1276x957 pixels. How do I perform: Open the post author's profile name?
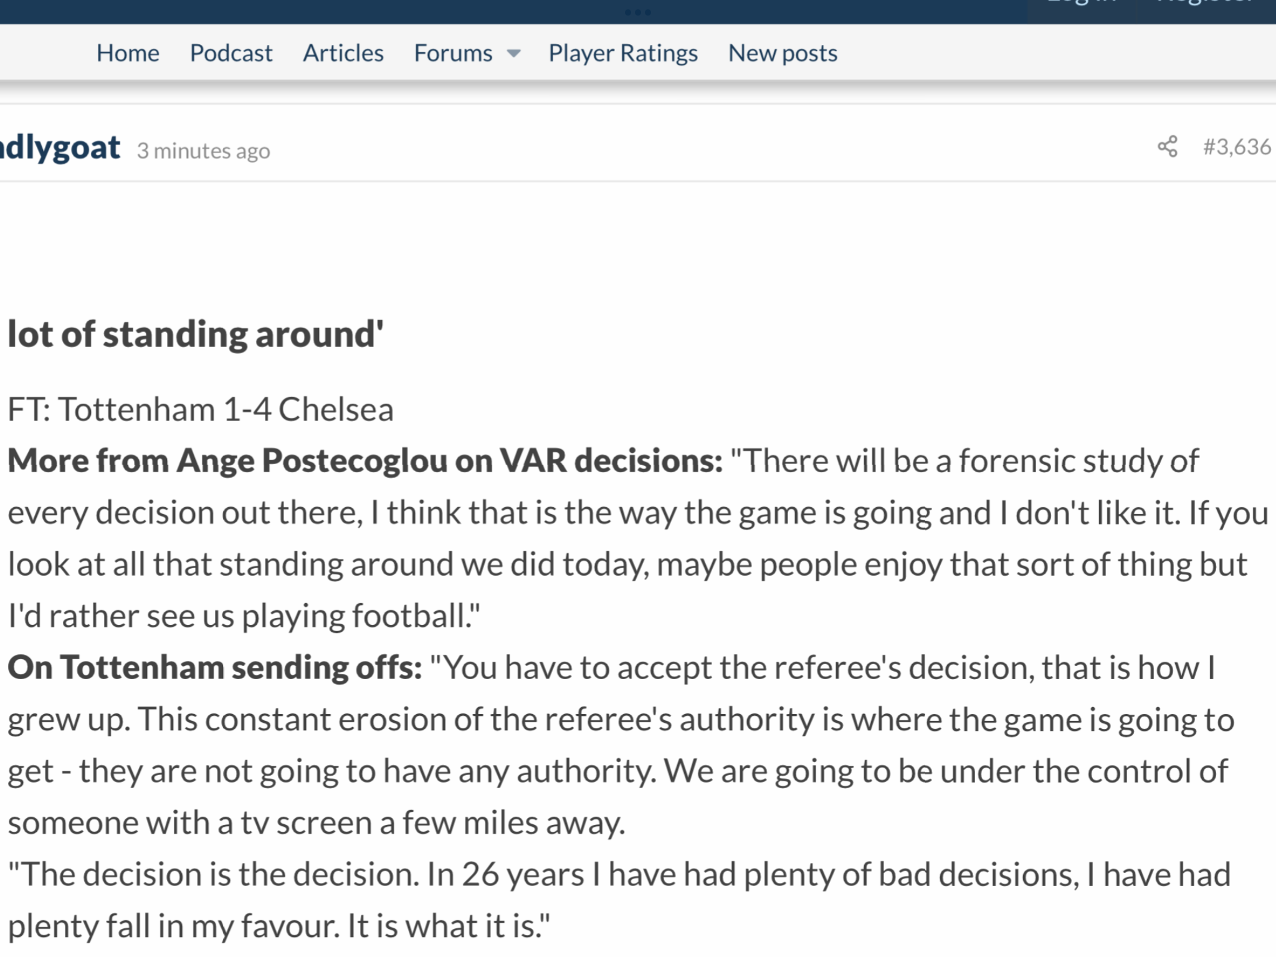[60, 148]
